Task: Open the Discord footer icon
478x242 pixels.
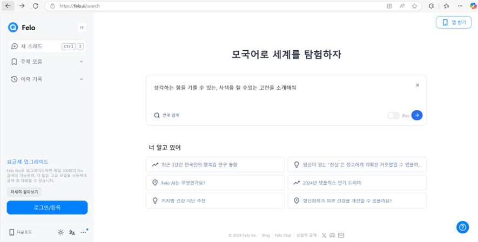Action: 333,236
